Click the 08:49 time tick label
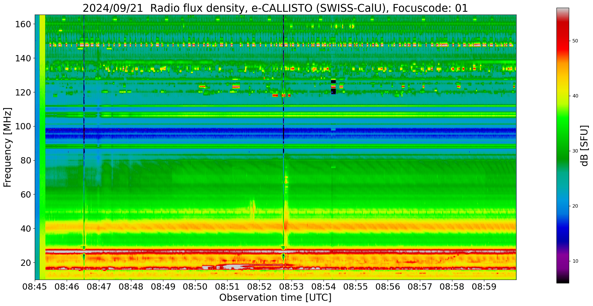The image size is (593, 306). [x=163, y=287]
